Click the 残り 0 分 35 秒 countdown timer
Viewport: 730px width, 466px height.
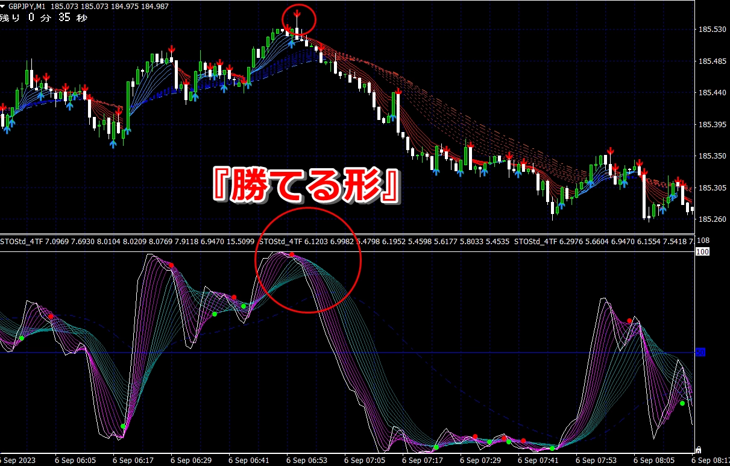click(x=44, y=18)
